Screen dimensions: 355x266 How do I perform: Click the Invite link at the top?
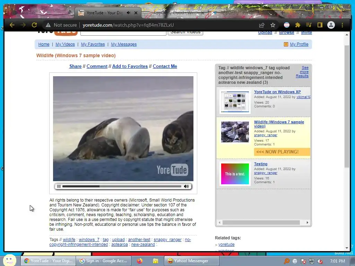coord(306,33)
